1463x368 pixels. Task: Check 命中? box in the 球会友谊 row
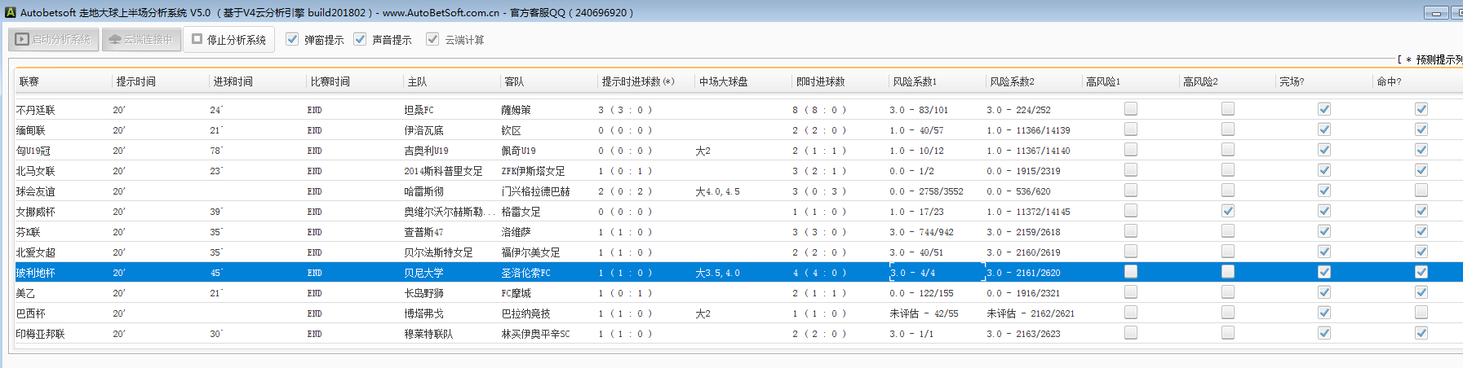point(1421,191)
